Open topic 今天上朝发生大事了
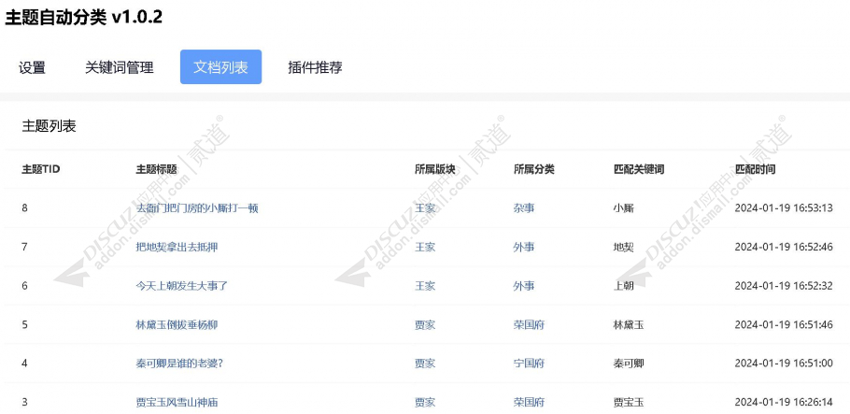This screenshot has height=414, width=850. [x=181, y=286]
